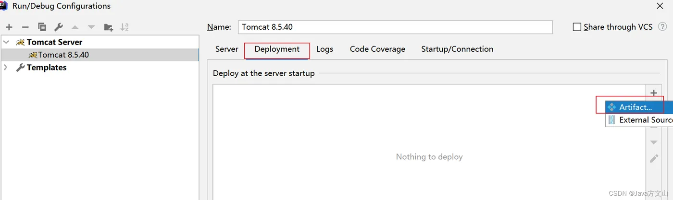
Task: Add a new run configuration
Action: pyautogui.click(x=9, y=27)
